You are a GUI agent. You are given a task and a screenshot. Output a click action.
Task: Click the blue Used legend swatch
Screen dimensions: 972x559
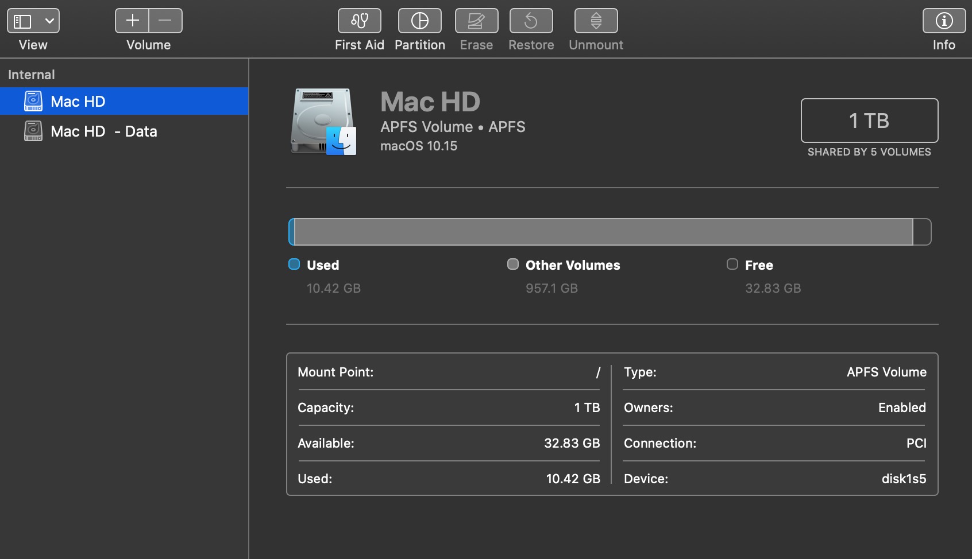[294, 265]
